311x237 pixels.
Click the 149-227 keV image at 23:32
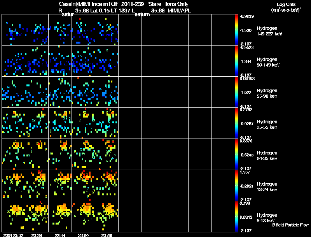14,30
